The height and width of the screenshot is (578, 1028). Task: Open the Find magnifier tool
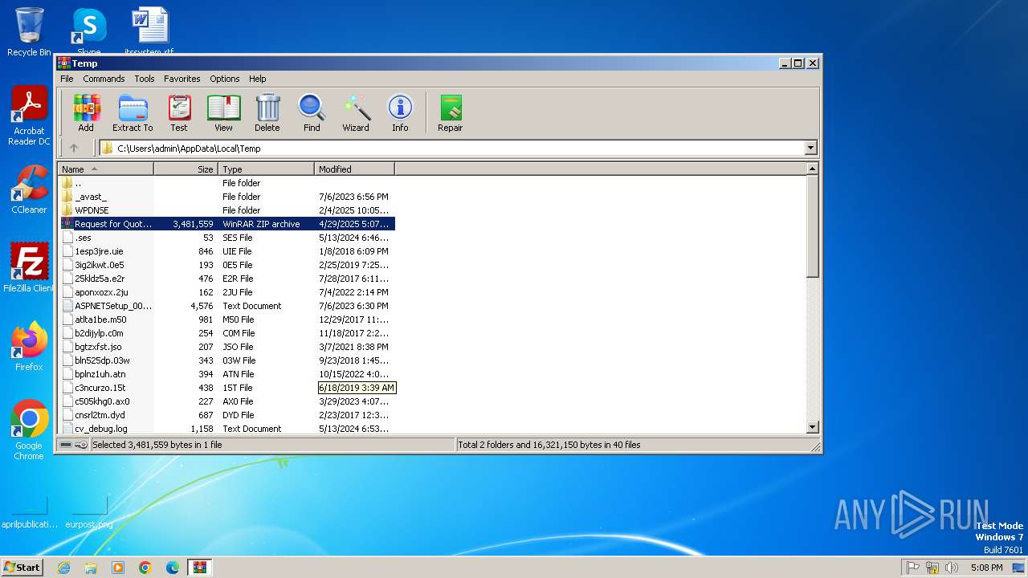(312, 112)
